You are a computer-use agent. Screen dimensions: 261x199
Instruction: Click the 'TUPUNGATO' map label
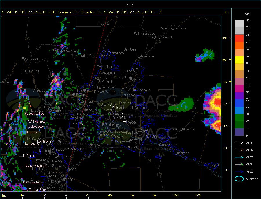(52, 153)
